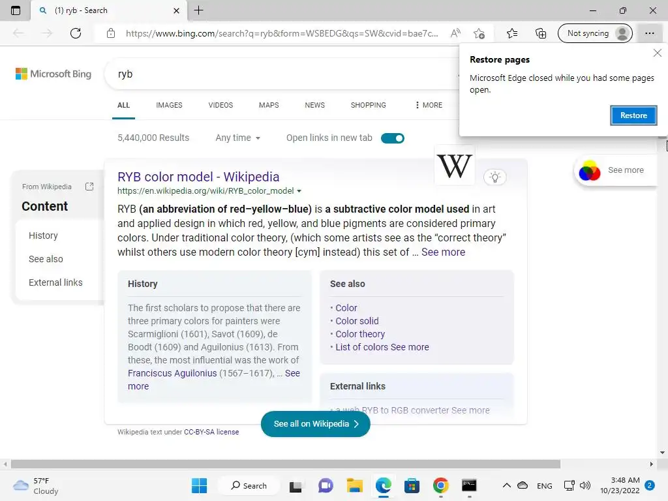Open the terminal window from taskbar
The image size is (668, 501).
[x=469, y=485]
